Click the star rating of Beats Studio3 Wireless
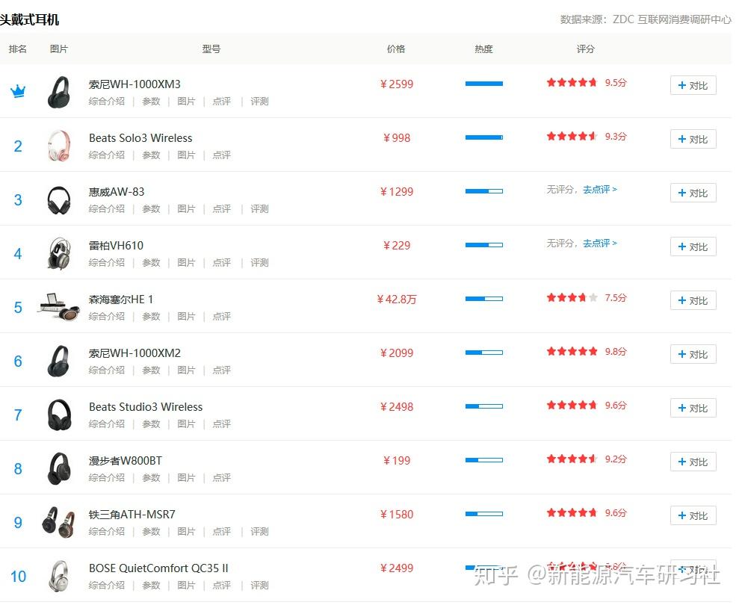 coord(572,405)
